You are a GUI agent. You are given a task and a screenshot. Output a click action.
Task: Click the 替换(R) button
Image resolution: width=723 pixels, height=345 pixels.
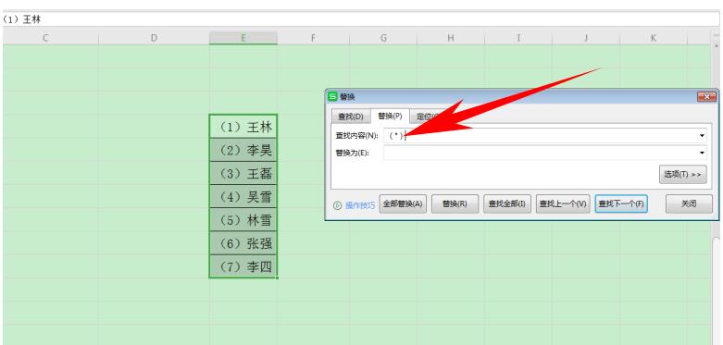455,204
